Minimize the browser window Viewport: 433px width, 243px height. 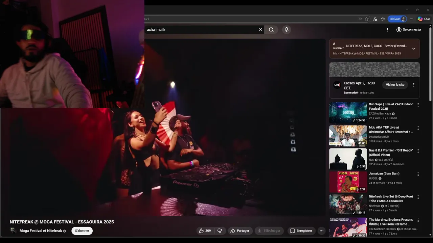407,10
